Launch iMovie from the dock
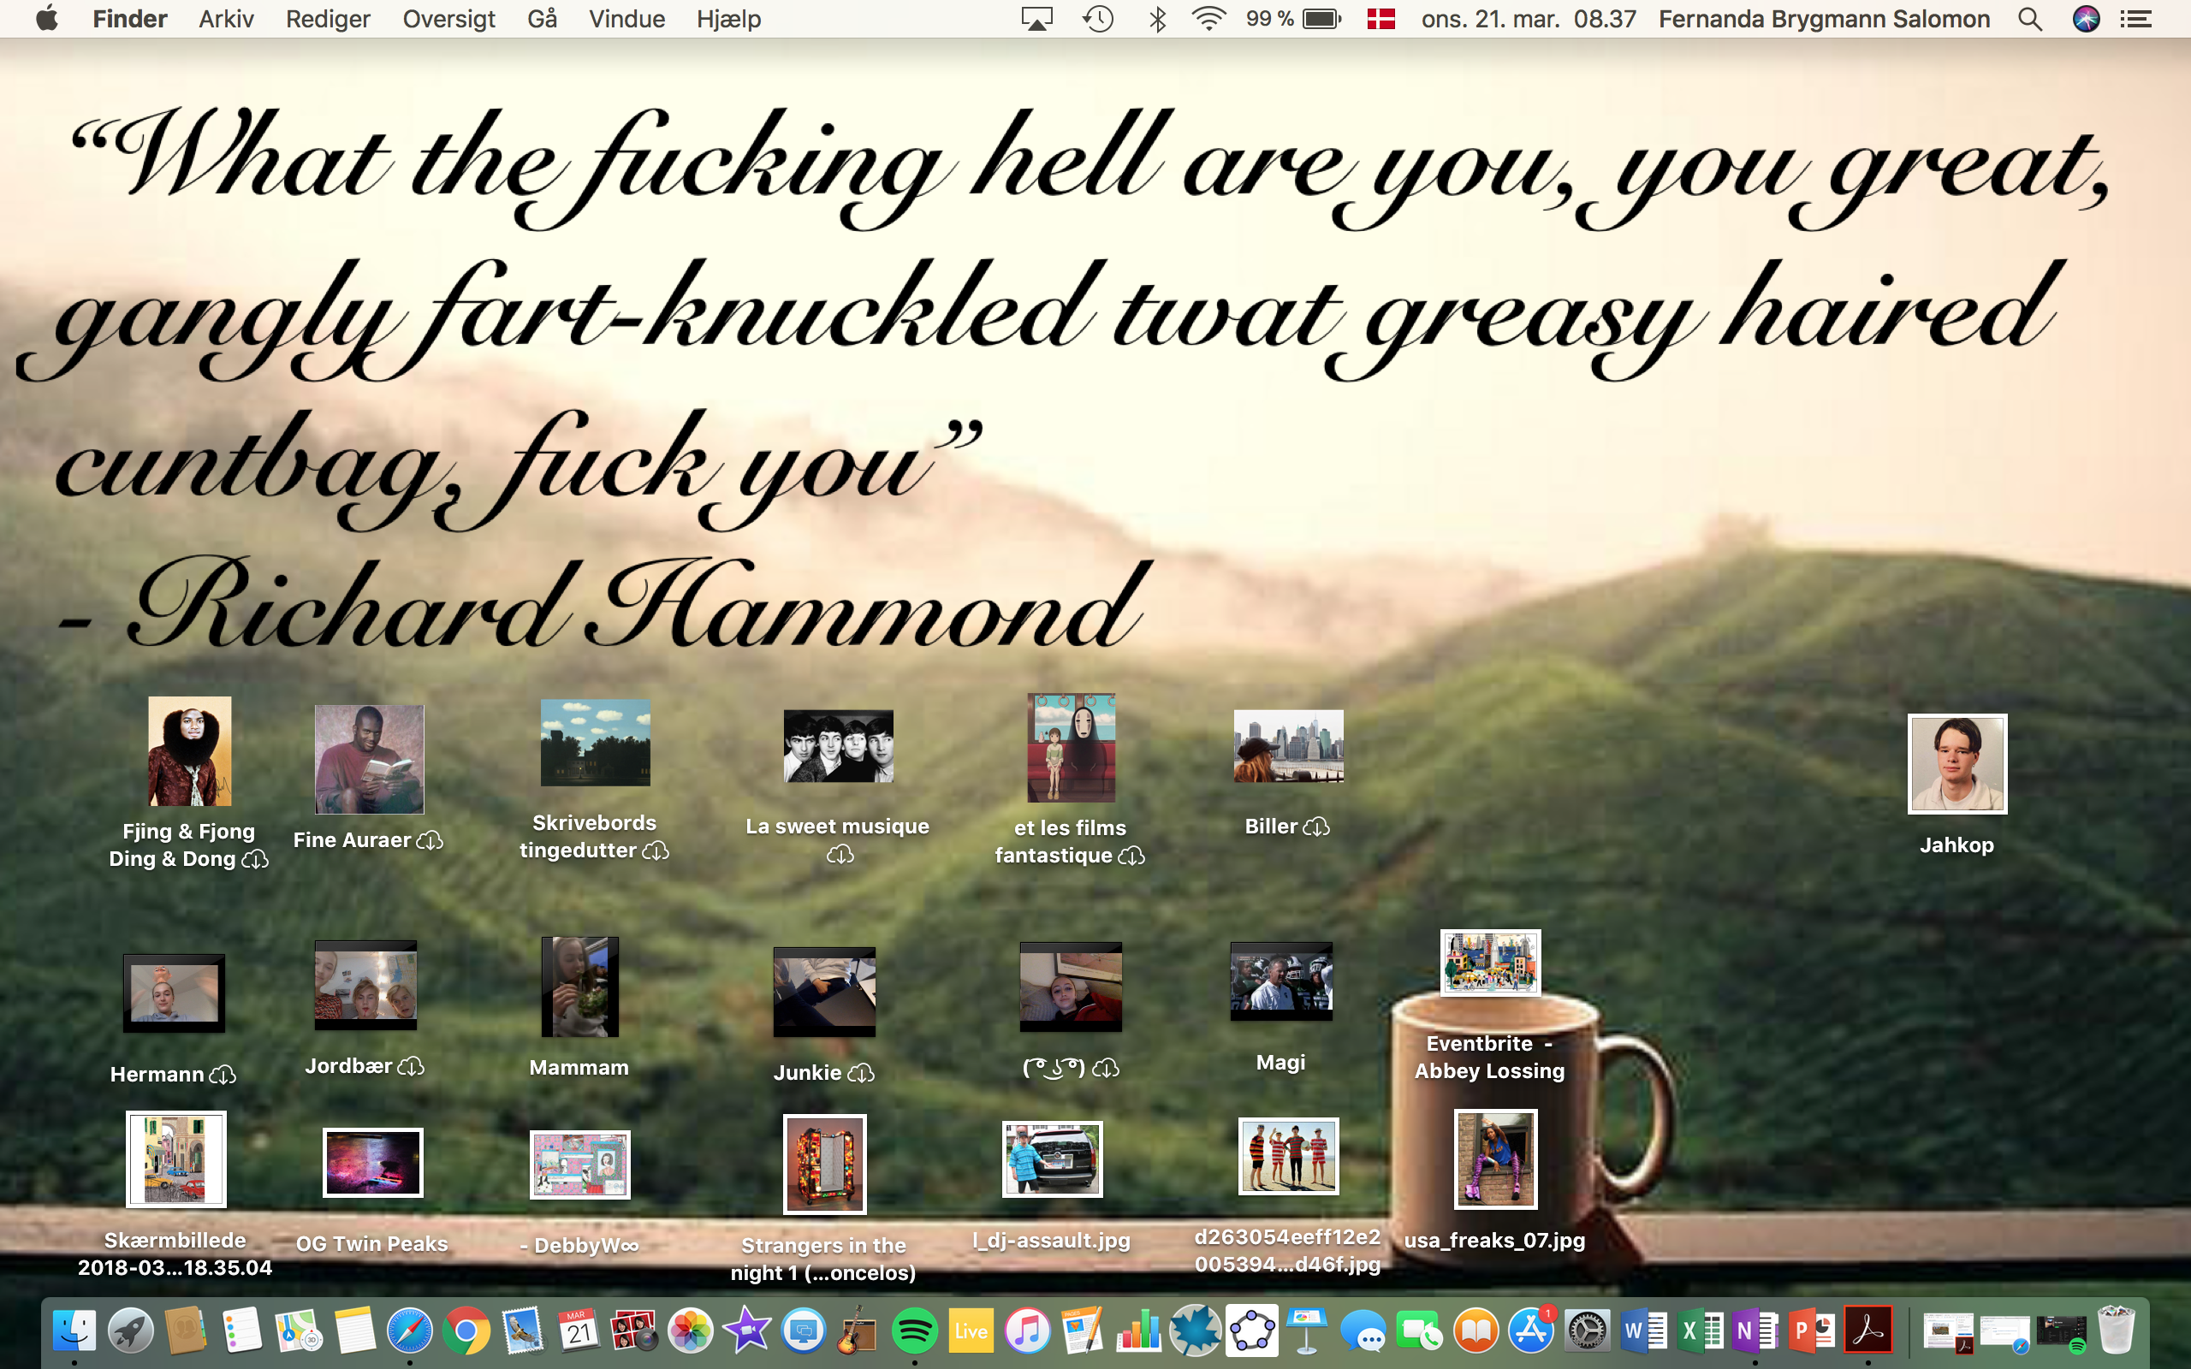Viewport: 2191px width, 1369px height. coord(747,1331)
